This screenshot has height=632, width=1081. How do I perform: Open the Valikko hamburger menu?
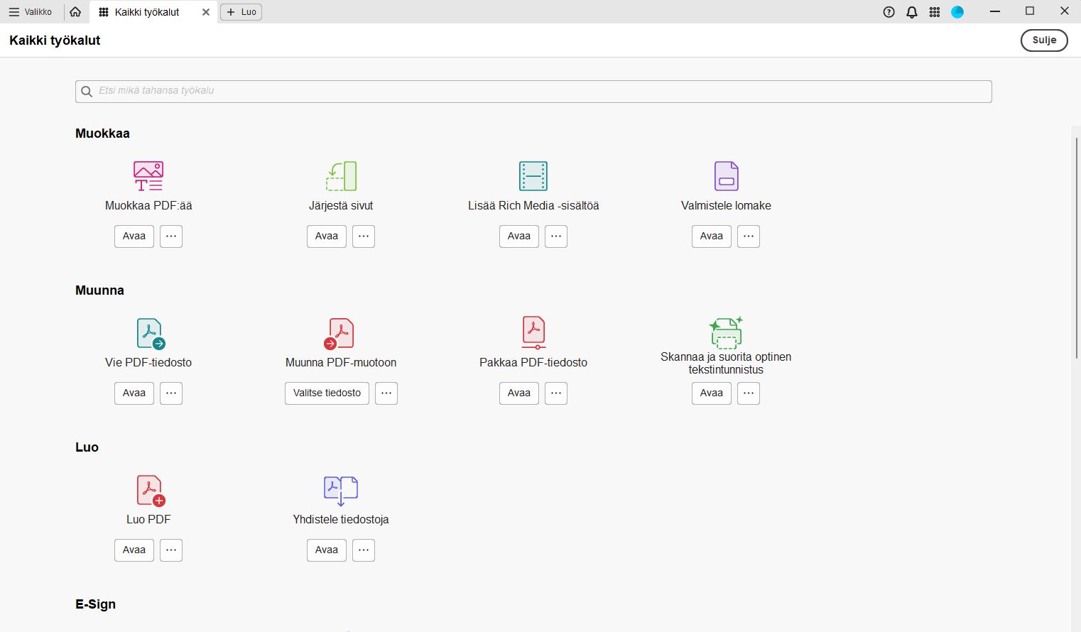[x=30, y=12]
